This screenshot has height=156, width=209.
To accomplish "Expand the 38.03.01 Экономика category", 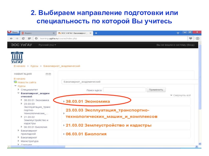I will (88, 101).
